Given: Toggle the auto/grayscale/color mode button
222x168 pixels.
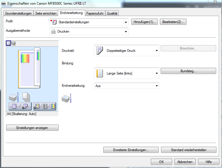Looking at the screenshot, I should click(45, 106).
